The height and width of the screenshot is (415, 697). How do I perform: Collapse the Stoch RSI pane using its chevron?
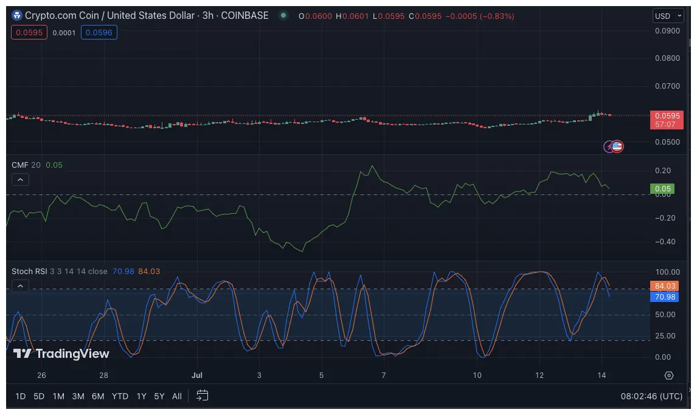point(20,286)
